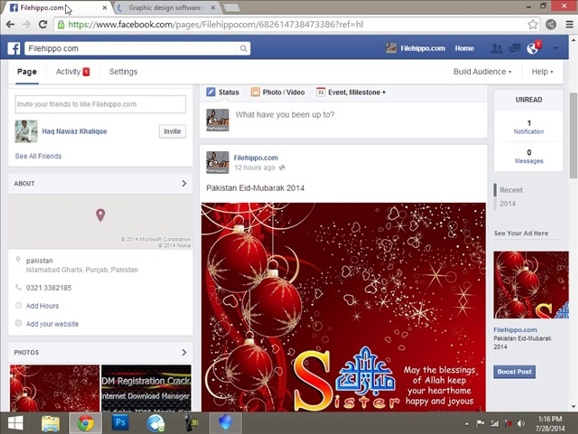Bookmark this page with the star icon
The width and height of the screenshot is (578, 434).
point(533,25)
